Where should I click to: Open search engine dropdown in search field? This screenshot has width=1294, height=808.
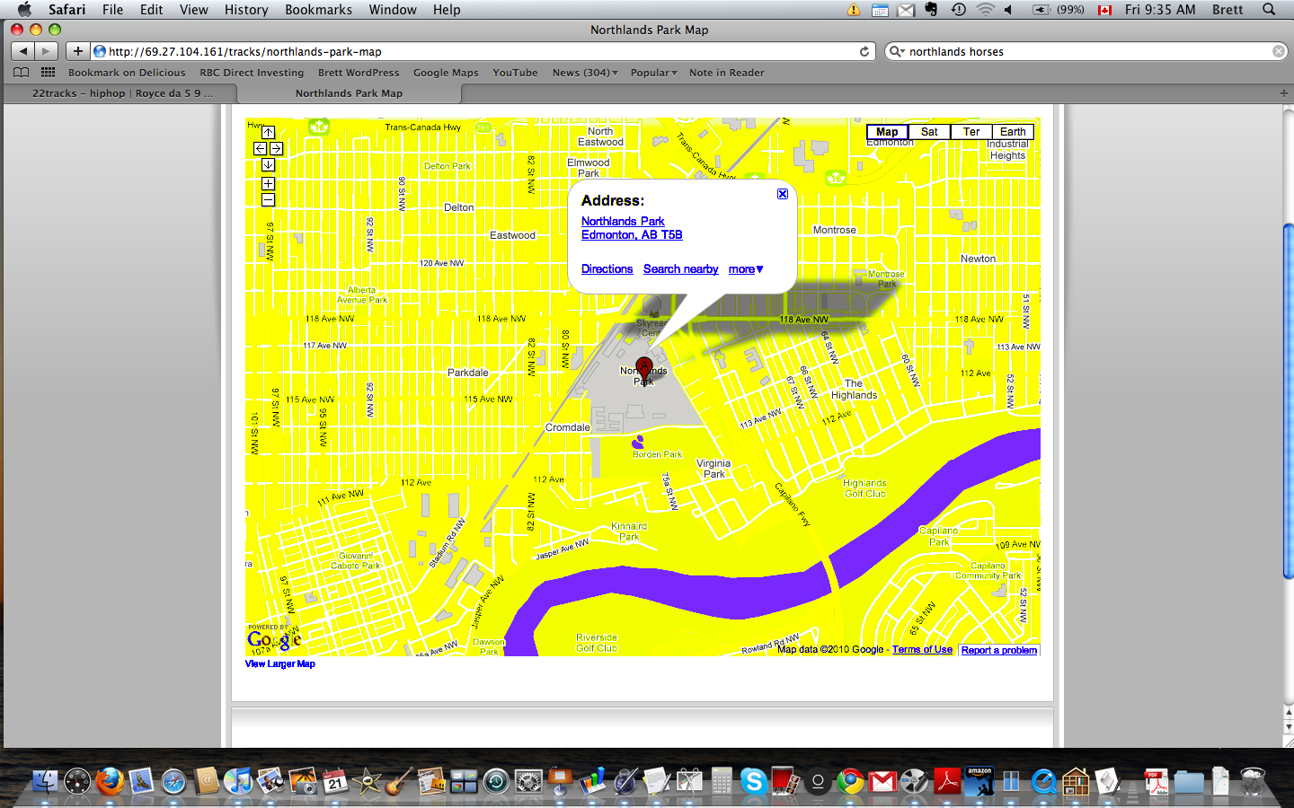[897, 51]
